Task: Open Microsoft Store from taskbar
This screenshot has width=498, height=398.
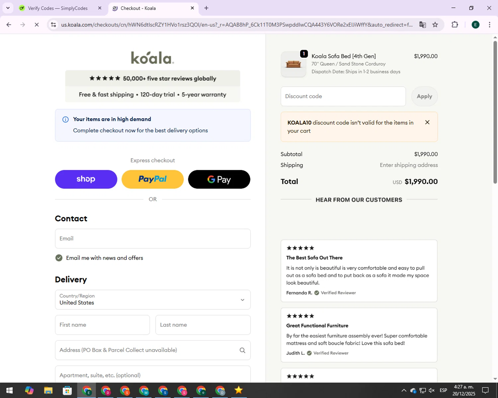Action: point(67,390)
